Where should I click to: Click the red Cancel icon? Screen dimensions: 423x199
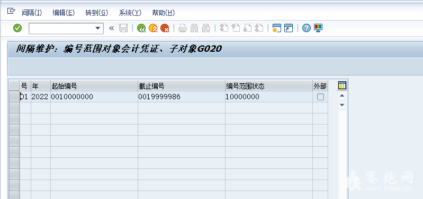[x=165, y=28]
